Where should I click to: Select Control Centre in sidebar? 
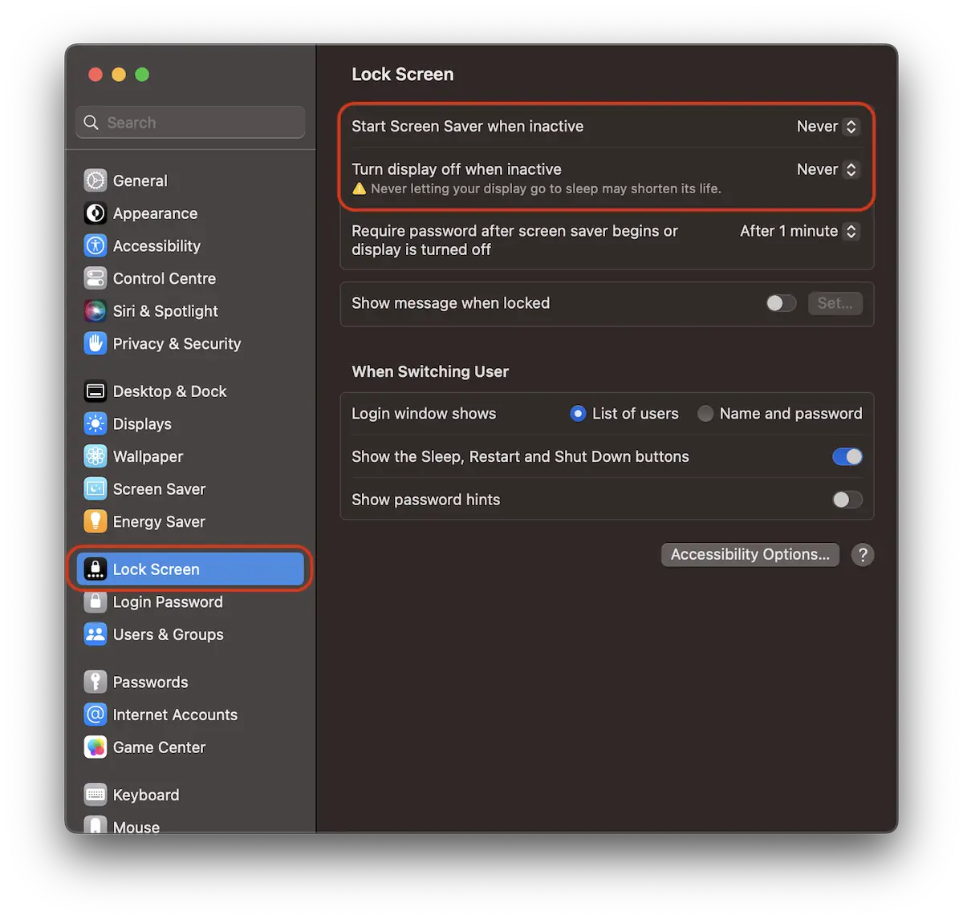click(x=190, y=278)
